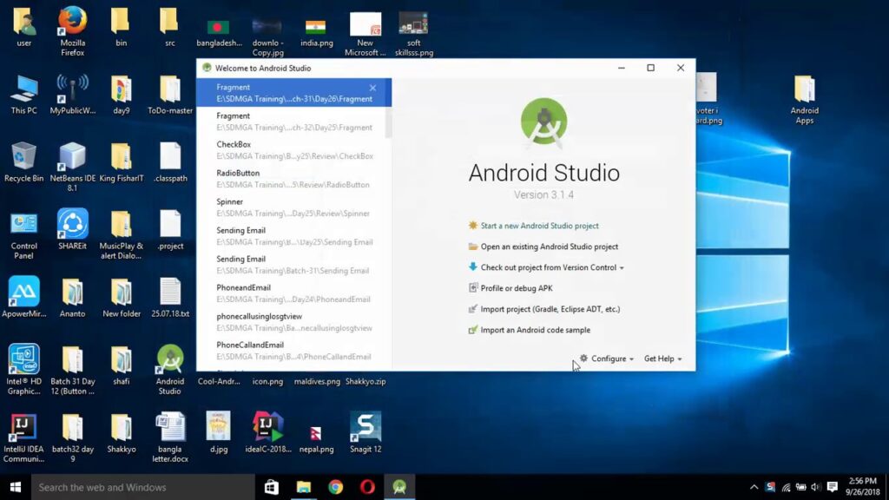
Task: Click Android Studio taskbar button
Action: pos(399,487)
